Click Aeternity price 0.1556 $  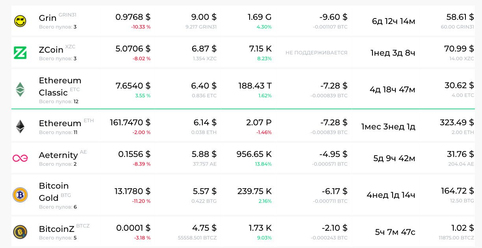coord(134,154)
